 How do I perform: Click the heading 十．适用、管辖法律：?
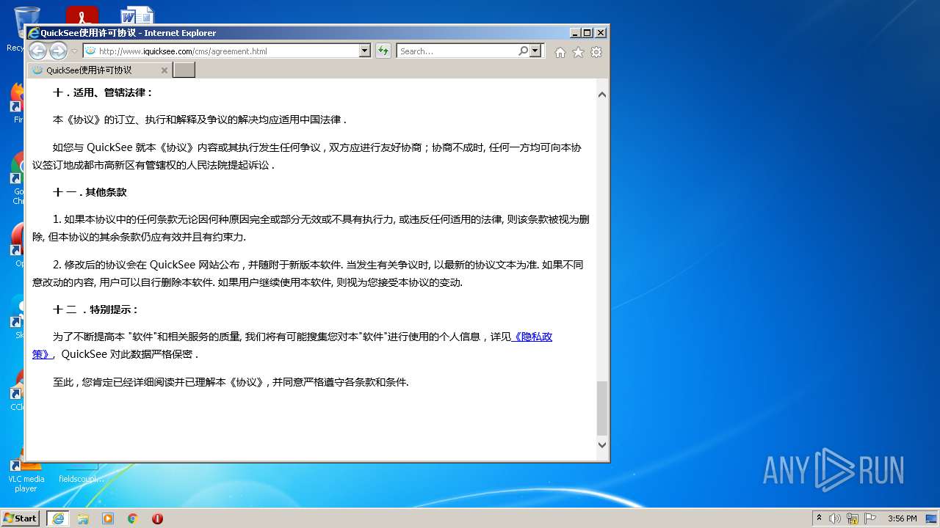pyautogui.click(x=104, y=92)
